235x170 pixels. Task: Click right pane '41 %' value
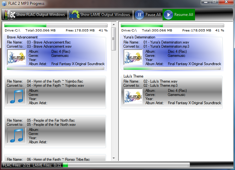(x=220, y=31)
